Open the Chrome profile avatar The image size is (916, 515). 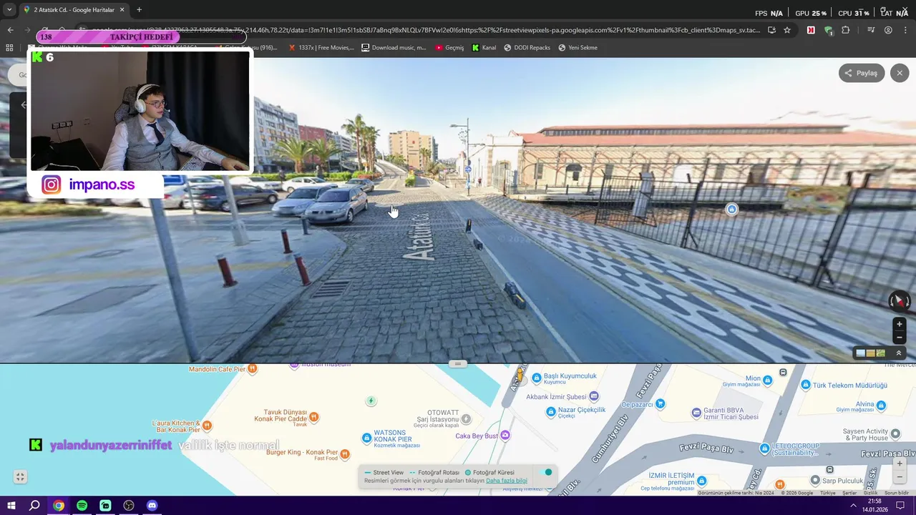[888, 30]
